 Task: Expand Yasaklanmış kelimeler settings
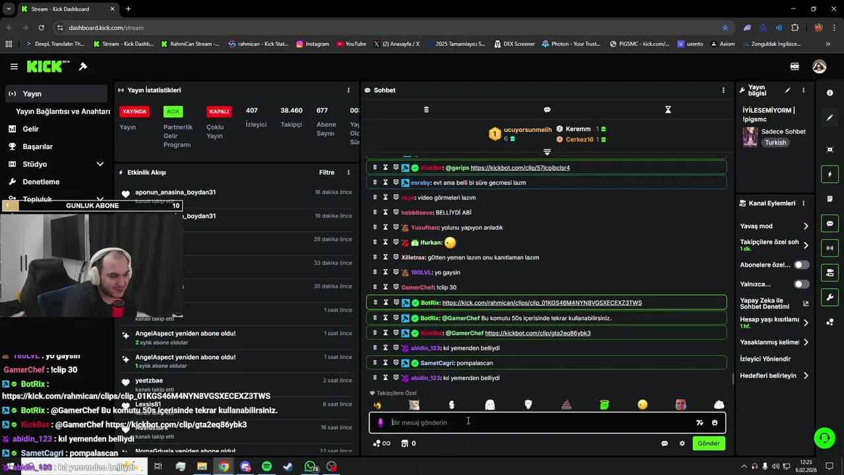point(806,342)
